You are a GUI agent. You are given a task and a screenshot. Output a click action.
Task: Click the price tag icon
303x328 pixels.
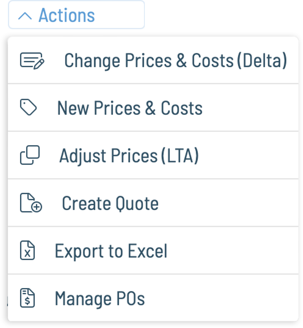coord(28,107)
